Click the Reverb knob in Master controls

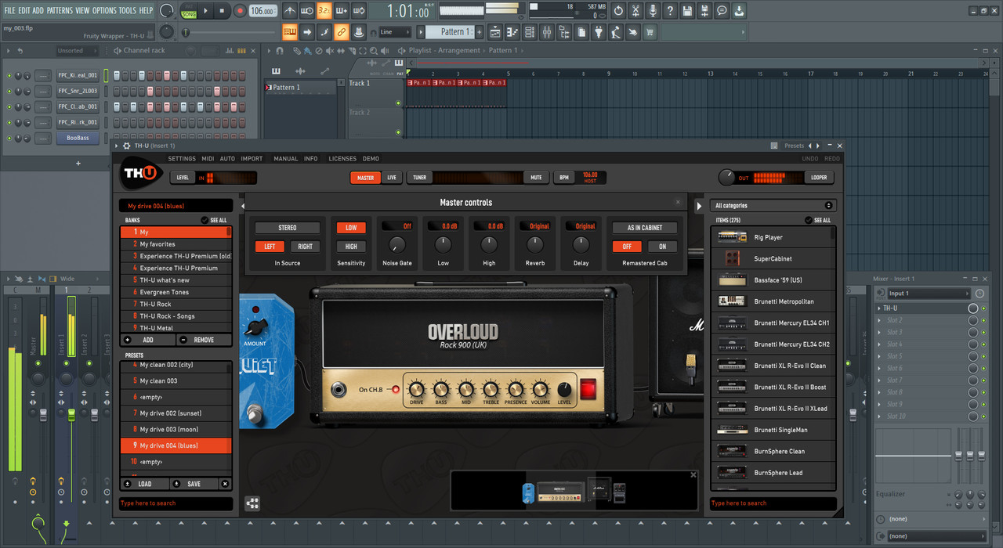[535, 245]
